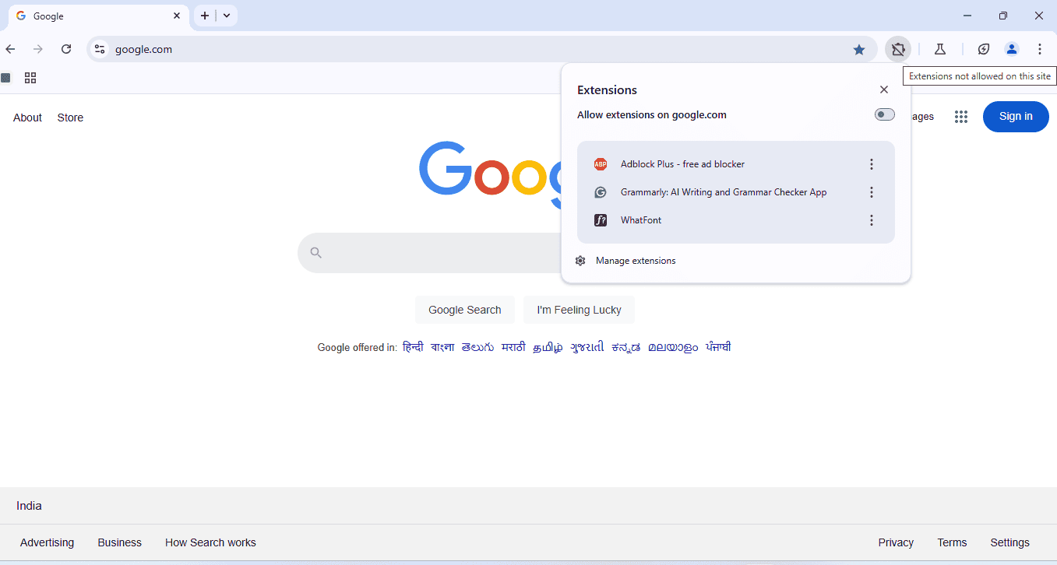Open Manage extensions
The height and width of the screenshot is (565, 1057).
(636, 261)
